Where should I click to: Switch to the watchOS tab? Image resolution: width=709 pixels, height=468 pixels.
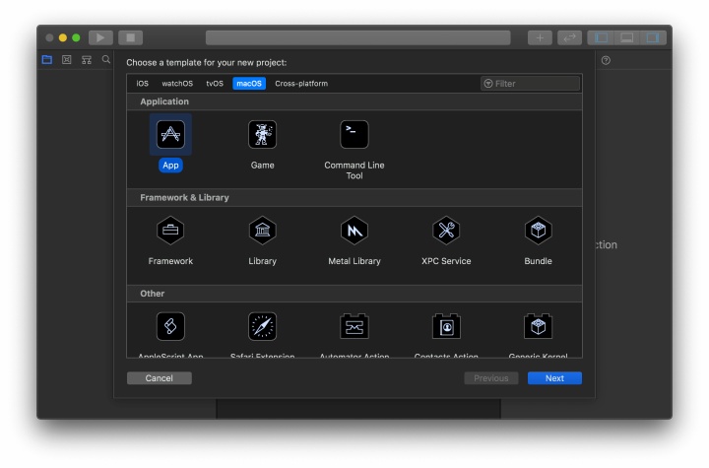click(x=177, y=84)
